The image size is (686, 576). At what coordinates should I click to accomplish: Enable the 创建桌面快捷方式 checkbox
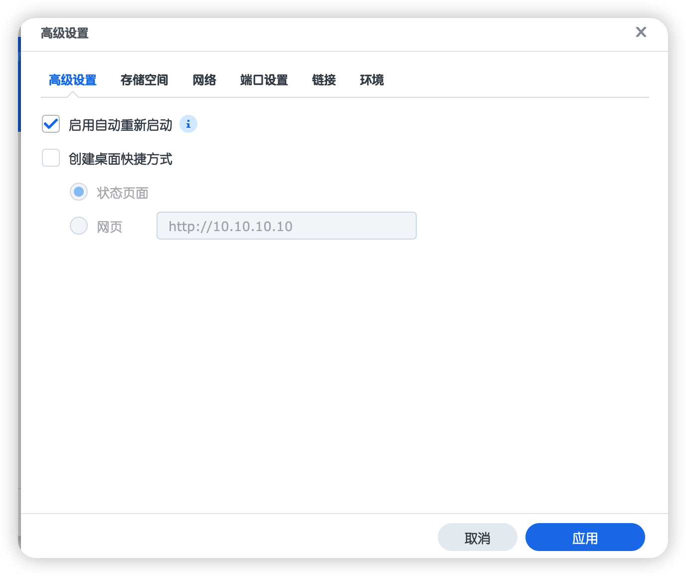(x=51, y=158)
